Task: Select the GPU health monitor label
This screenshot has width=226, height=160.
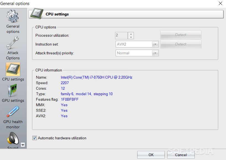Action: point(13,124)
